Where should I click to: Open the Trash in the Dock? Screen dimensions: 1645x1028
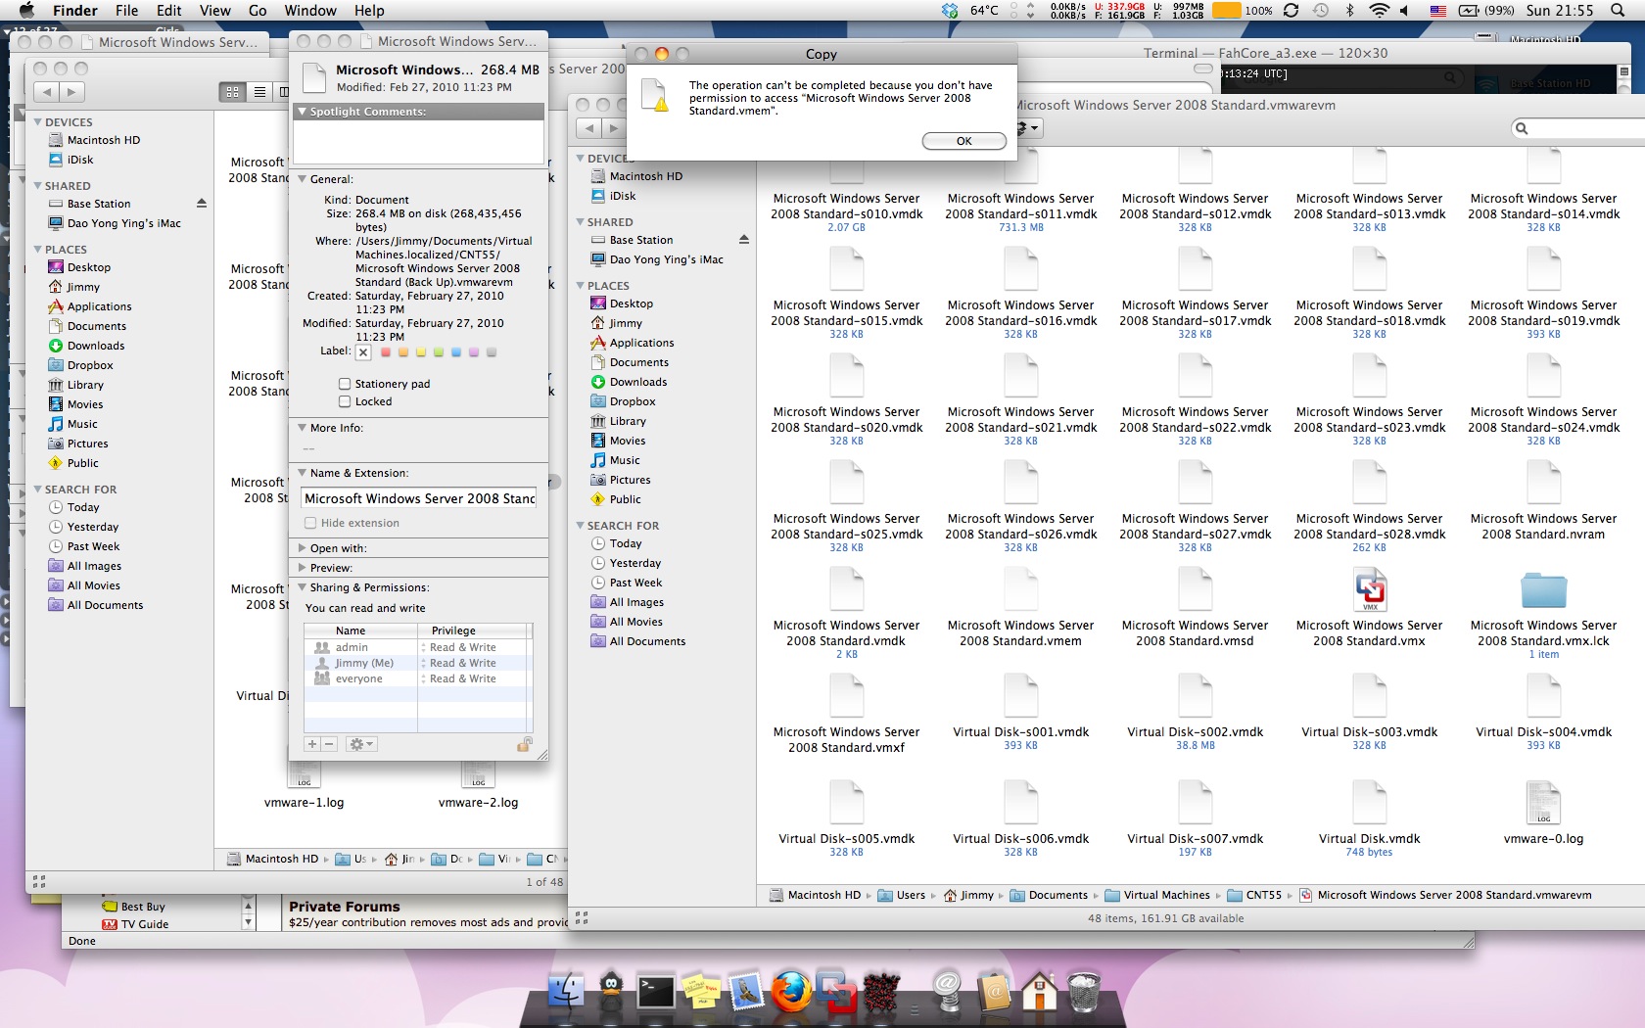(x=1084, y=992)
